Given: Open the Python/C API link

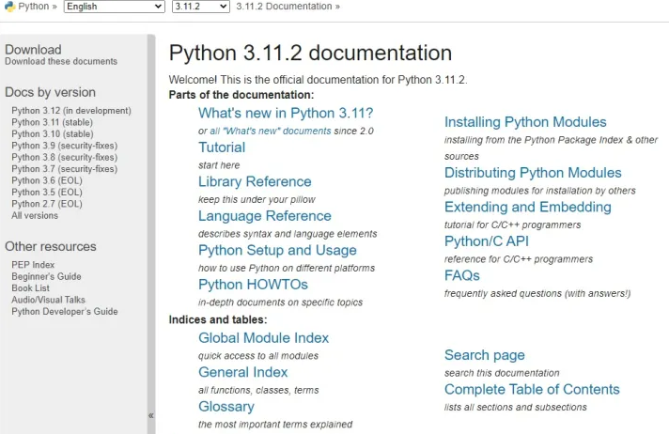Looking at the screenshot, I should [x=487, y=241].
